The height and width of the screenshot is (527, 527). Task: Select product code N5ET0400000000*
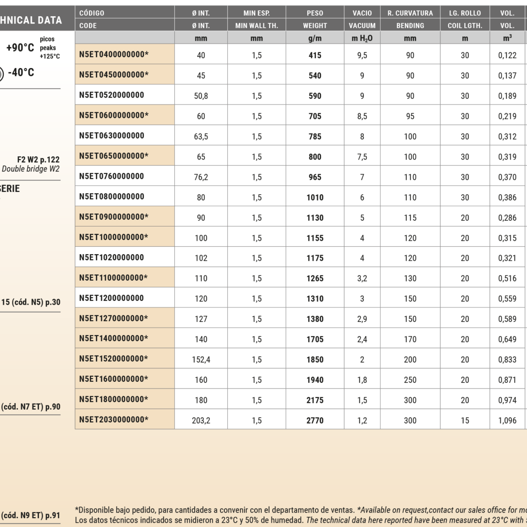click(x=114, y=55)
